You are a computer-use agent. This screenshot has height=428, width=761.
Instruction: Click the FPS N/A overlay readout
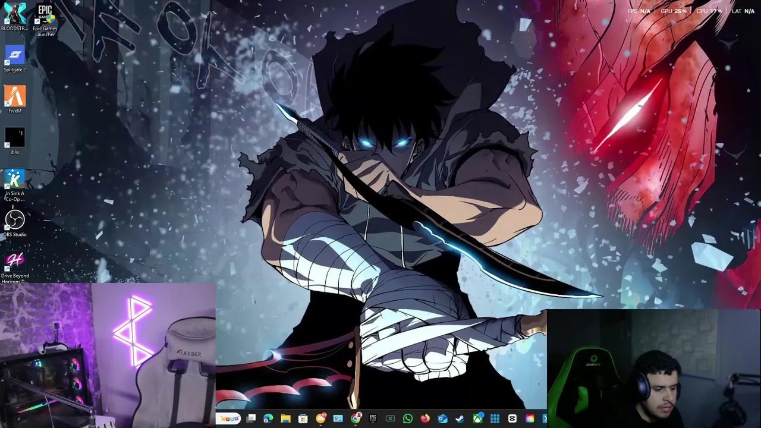(x=639, y=11)
